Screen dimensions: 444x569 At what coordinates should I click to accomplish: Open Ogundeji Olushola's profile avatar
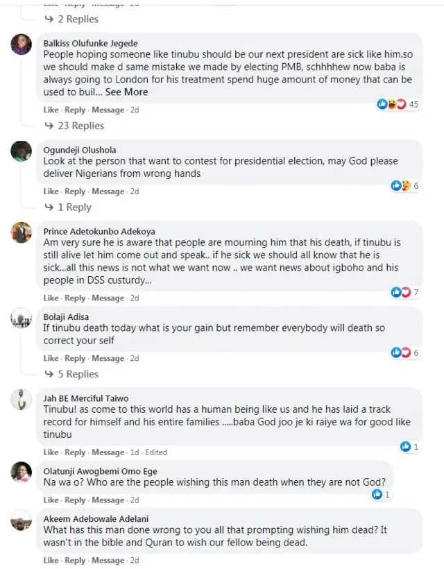[x=22, y=151]
